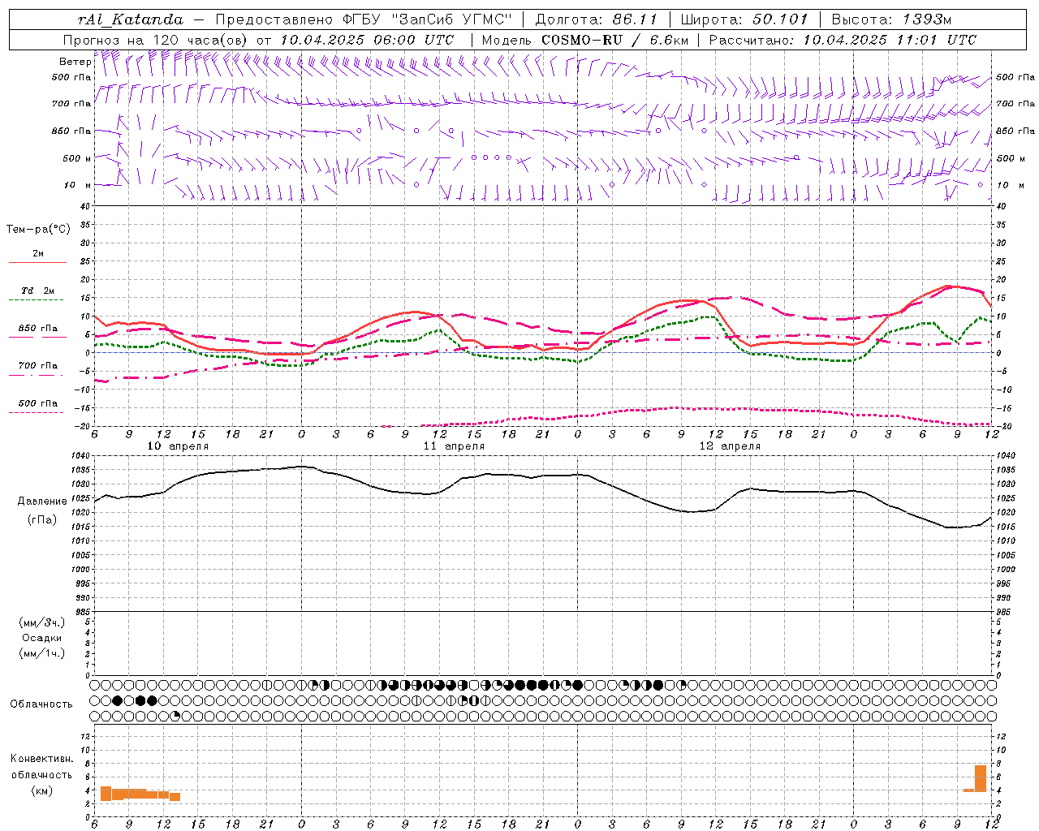Click the 'Td 2м' dew point legend entry
Viewport: 1039px width, 831px height.
click(37, 291)
